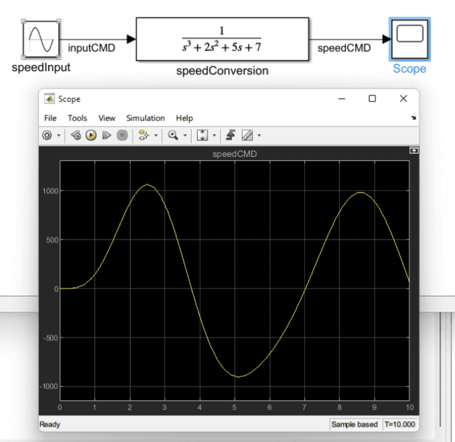Screen dimensions: 455x442
Task: Click the 1000 y-axis tick label
Action: pyautogui.click(x=51, y=191)
